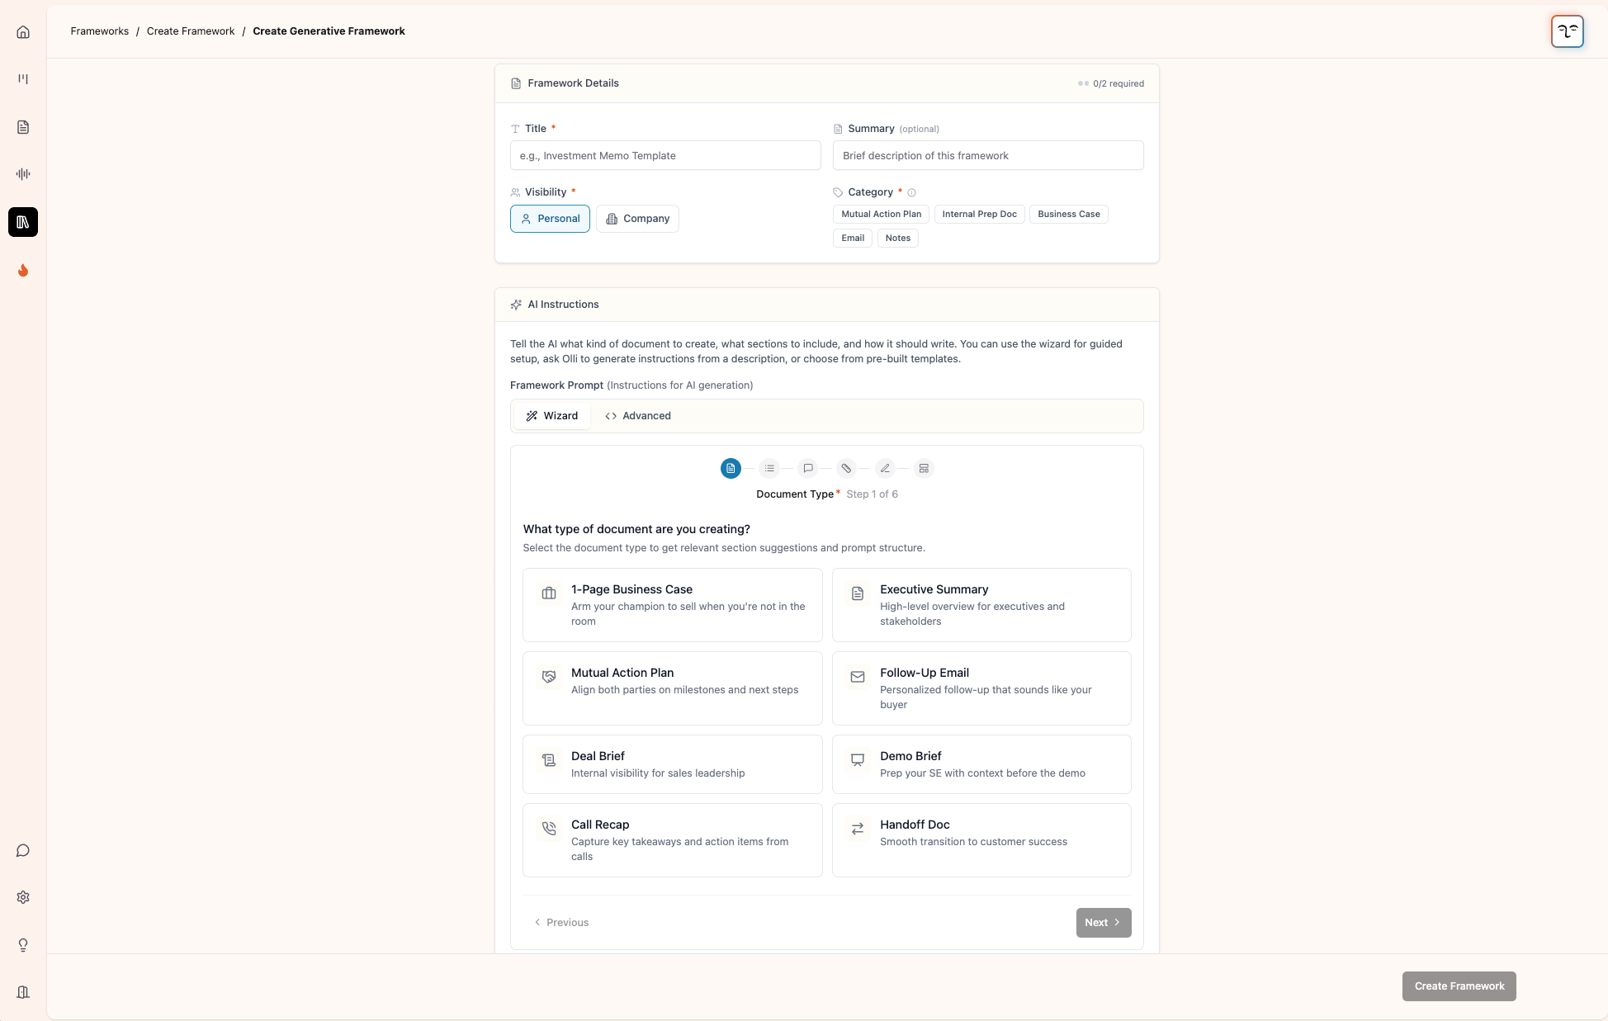Open the waveform/audio icon in the sidebar
The image size is (1608, 1021).
tap(22, 174)
